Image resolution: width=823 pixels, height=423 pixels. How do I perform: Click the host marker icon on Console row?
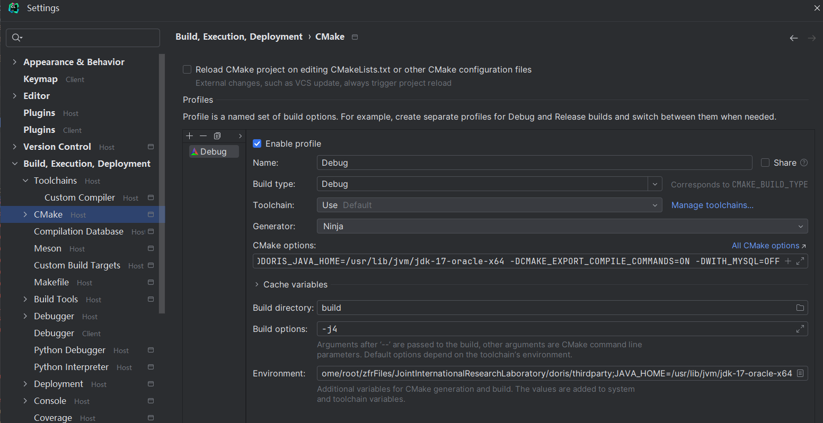[x=151, y=401]
